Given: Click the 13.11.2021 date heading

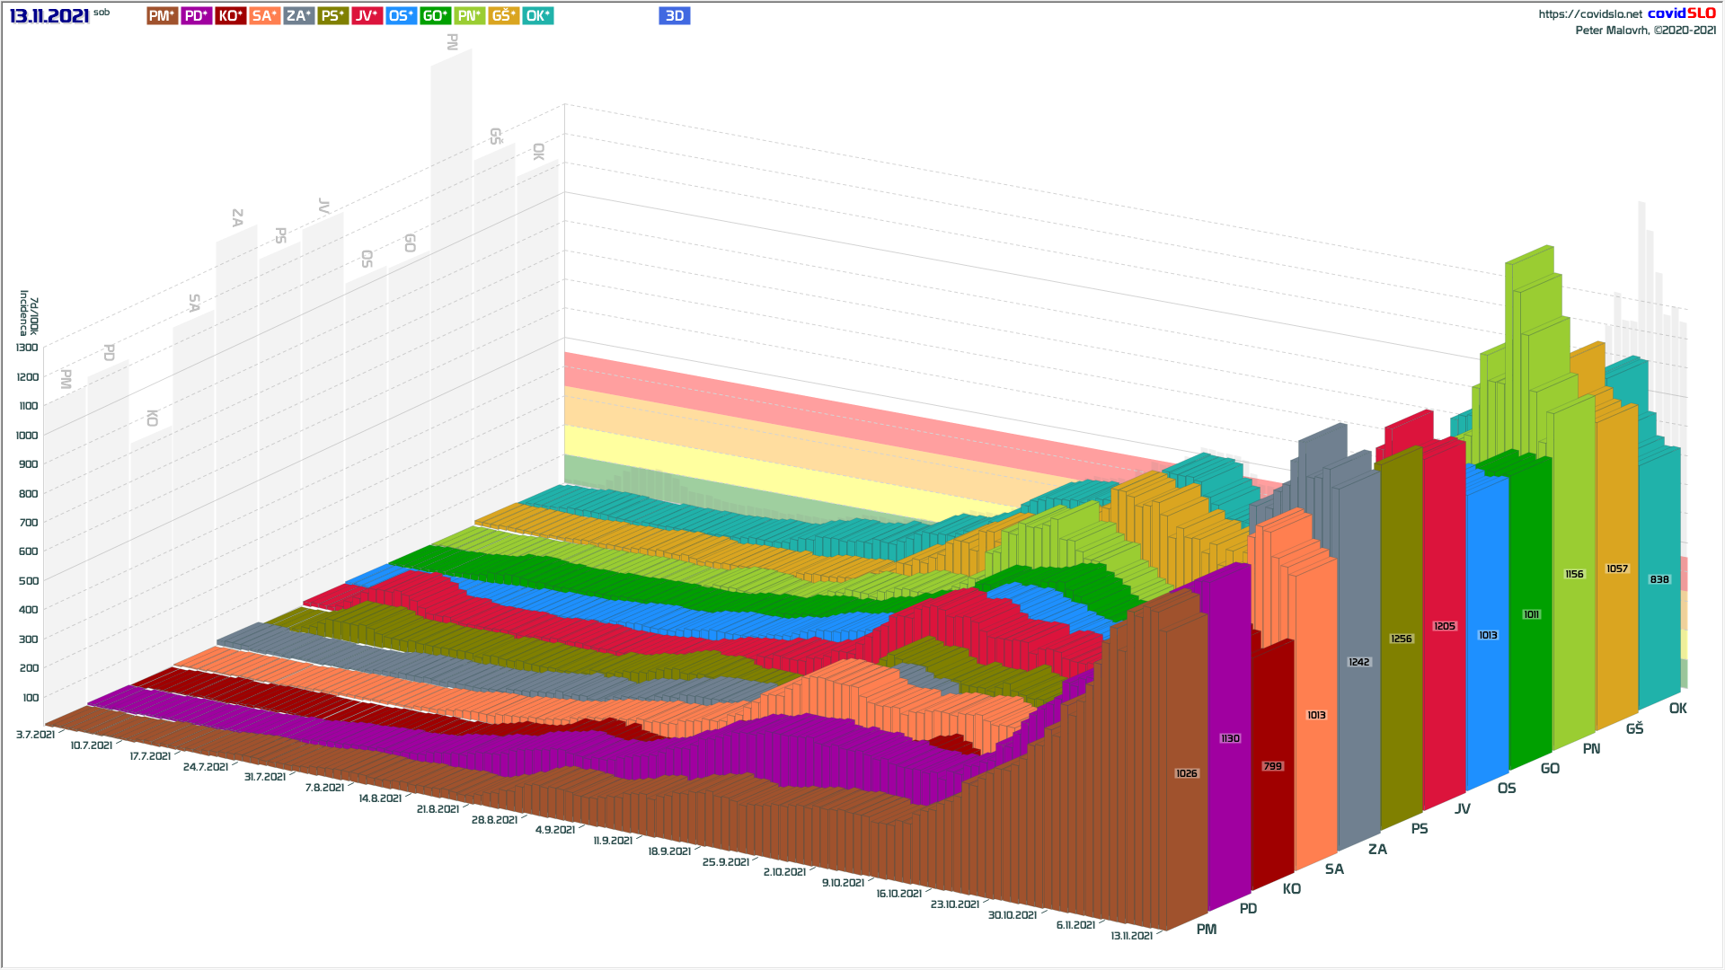Looking at the screenshot, I should 49,16.
